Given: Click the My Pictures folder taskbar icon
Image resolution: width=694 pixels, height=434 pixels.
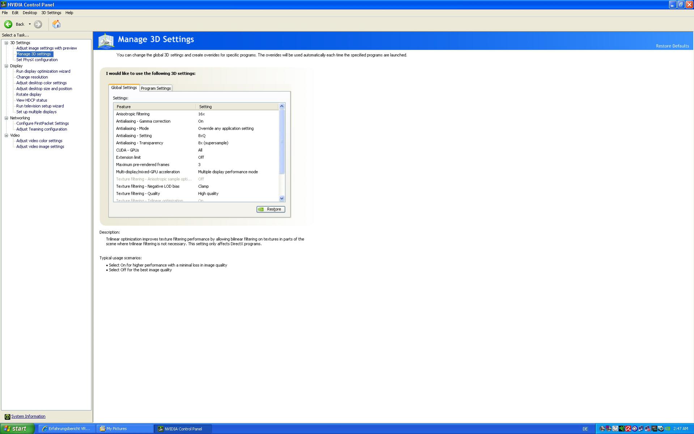Looking at the screenshot, I should coord(102,429).
